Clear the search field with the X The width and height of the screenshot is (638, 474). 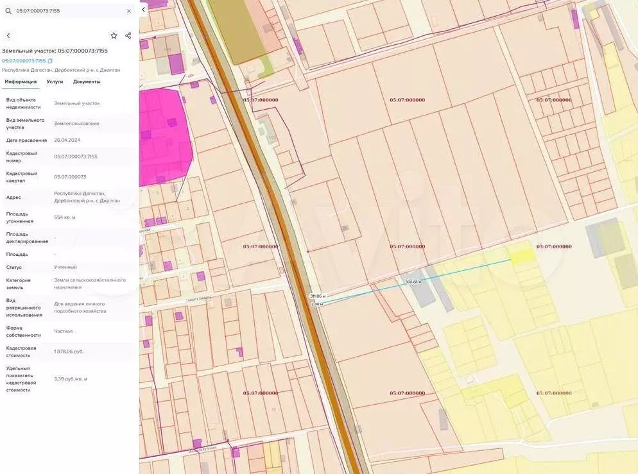coord(129,11)
